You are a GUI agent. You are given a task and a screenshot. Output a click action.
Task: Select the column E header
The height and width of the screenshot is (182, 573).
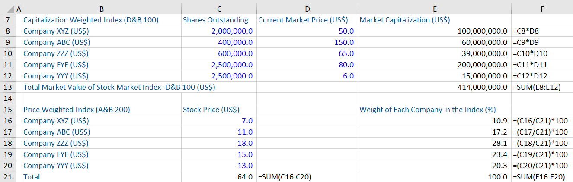click(434, 8)
